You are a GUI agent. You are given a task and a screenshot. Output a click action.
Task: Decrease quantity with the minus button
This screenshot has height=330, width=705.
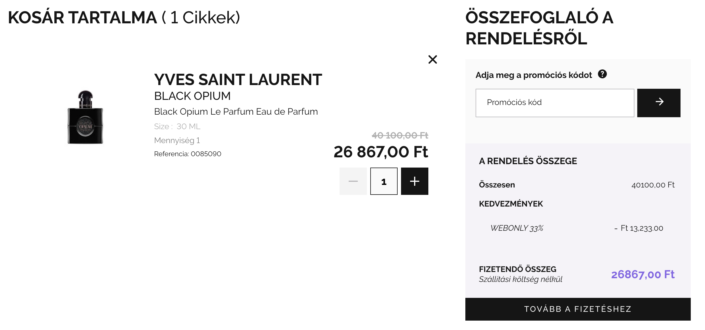coord(353,181)
